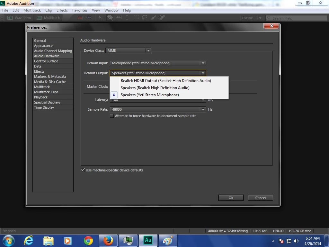This screenshot has height=247, width=329.
Task: Show hidden system tray icons
Action: [273, 241]
